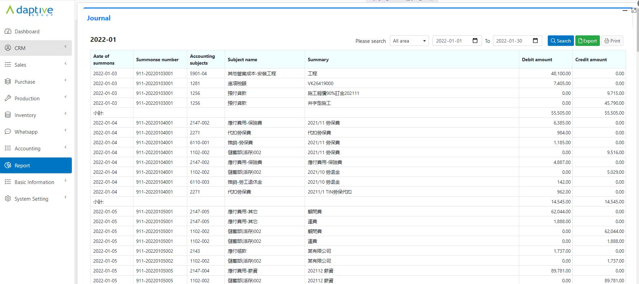This screenshot has width=639, height=284.
Task: Expand the Basic Information submenu arrow
Action: point(65,181)
